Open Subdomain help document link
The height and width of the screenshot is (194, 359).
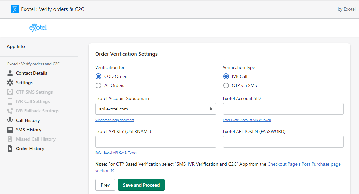coord(115,120)
